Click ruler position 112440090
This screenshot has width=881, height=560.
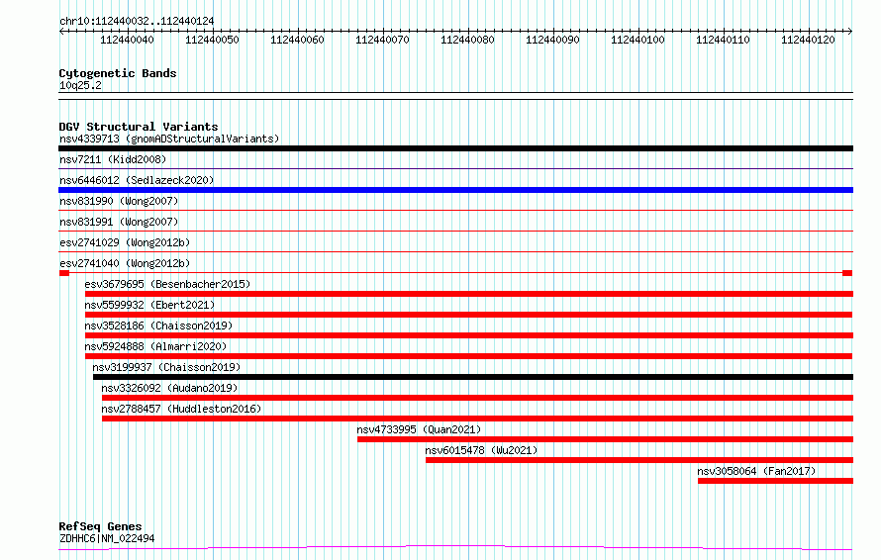point(553,40)
